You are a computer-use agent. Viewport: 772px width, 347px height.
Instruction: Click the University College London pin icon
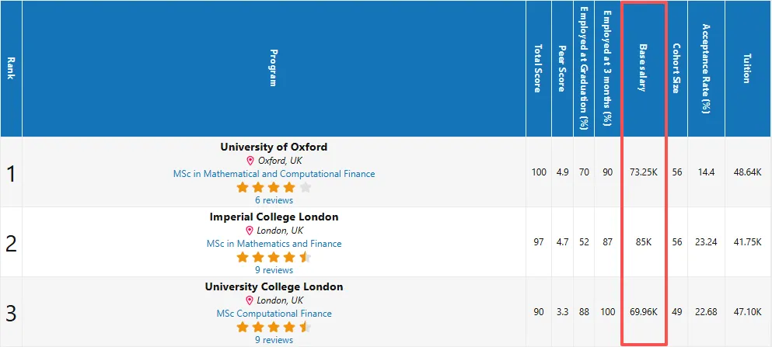point(250,300)
